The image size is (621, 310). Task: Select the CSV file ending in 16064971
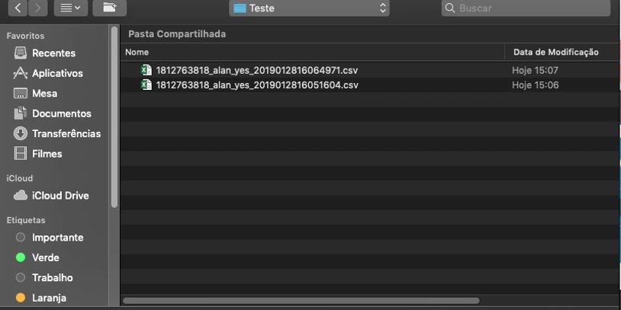(x=256, y=70)
